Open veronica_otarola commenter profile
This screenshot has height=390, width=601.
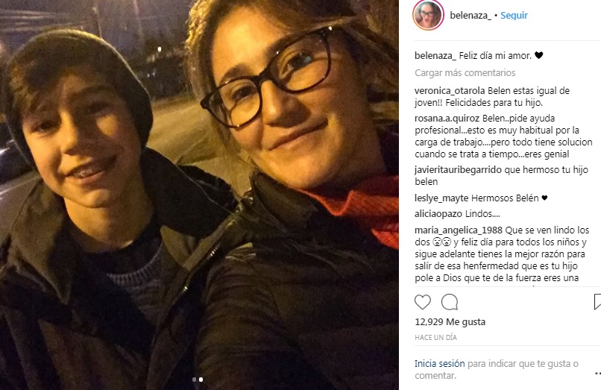[450, 91]
